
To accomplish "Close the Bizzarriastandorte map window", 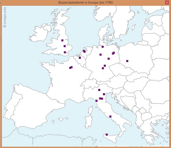I will tap(167, 2).
